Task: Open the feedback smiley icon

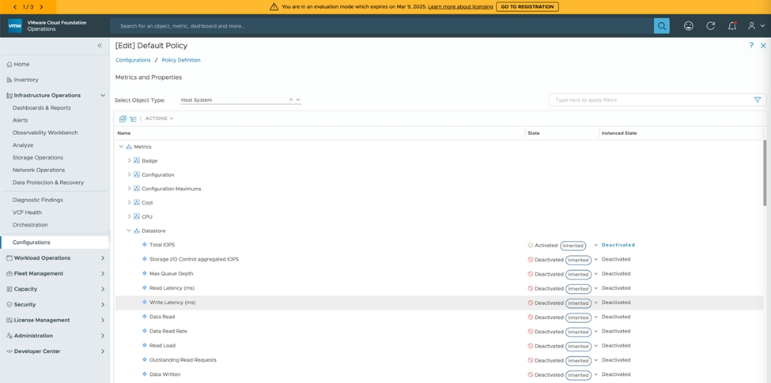Action: [689, 26]
